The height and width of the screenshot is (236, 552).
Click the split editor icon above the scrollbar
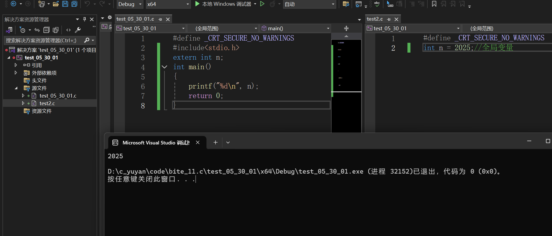pyautogui.click(x=346, y=28)
